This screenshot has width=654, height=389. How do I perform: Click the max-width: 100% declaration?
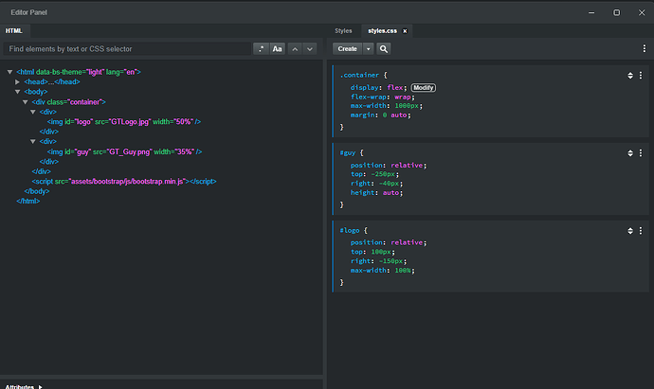click(383, 271)
